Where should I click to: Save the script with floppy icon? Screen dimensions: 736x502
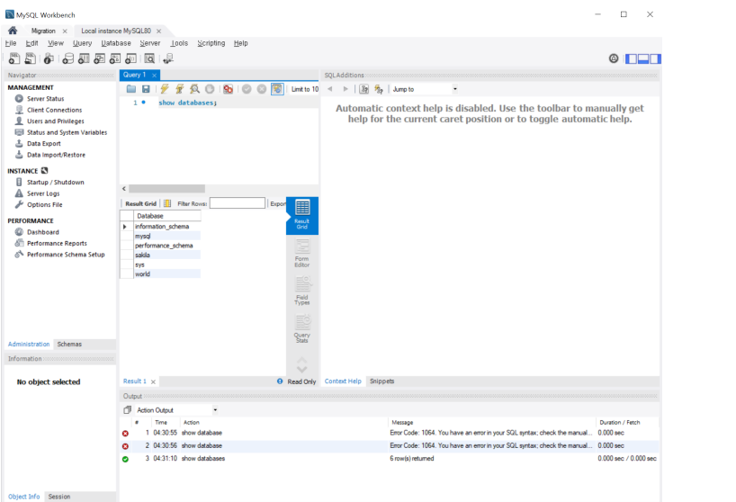pos(146,89)
